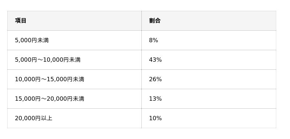The image size is (290, 139).
Task: Click 未満 in the 5,000円未満 row
Action: click(x=43, y=40)
